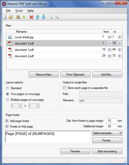Click the From Clipboard button

75,74
